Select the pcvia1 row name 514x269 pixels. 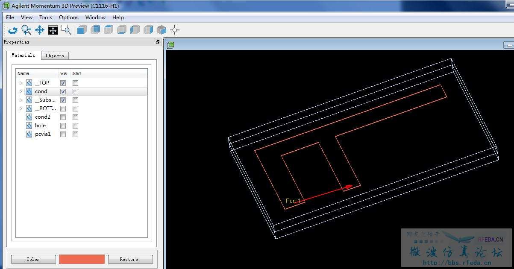pyautogui.click(x=43, y=134)
